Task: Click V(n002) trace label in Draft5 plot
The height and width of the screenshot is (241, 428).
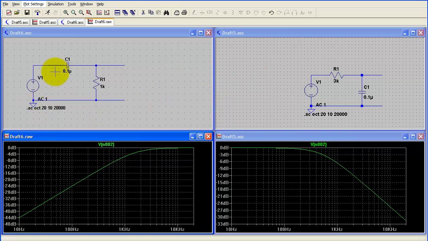Action: 319,144
